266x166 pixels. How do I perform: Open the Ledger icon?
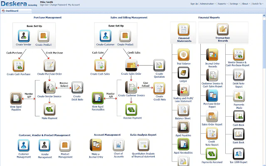click(183, 73)
